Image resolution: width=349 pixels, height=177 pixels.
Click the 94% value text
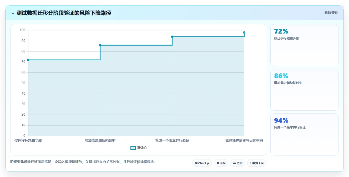pyautogui.click(x=281, y=121)
